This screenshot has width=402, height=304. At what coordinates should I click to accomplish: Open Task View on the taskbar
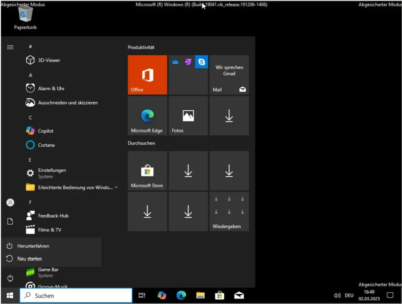[142, 295]
